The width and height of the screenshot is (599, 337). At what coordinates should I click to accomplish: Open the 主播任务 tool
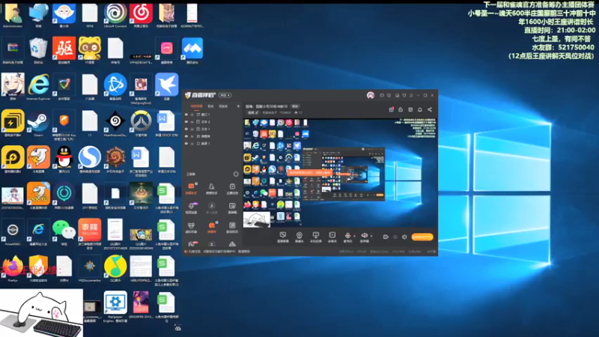point(232,189)
